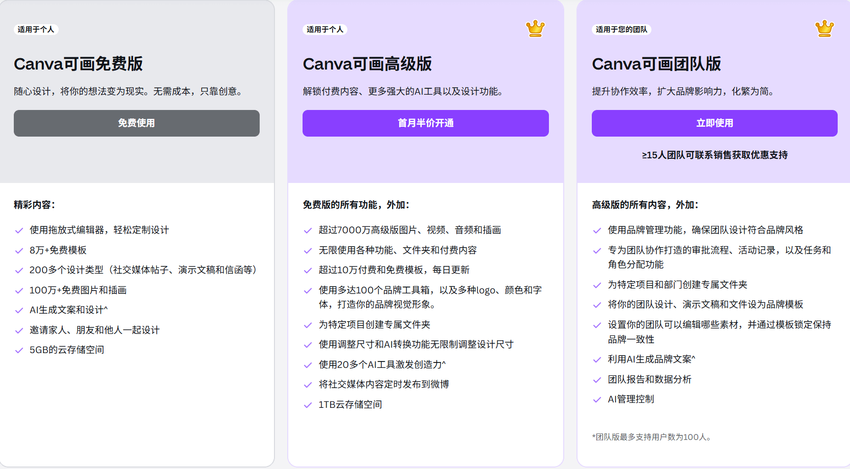Click the Canva可画免费版 plan title
This screenshot has height=469, width=850.
click(79, 64)
